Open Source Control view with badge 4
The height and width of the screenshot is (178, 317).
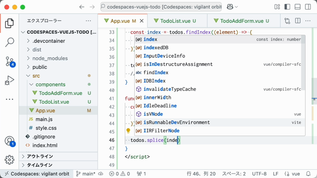(x=10, y=61)
